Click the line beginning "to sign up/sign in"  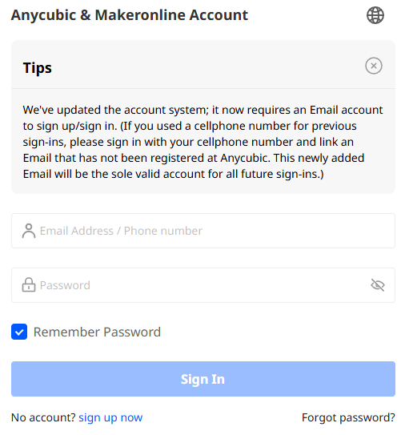pos(190,126)
